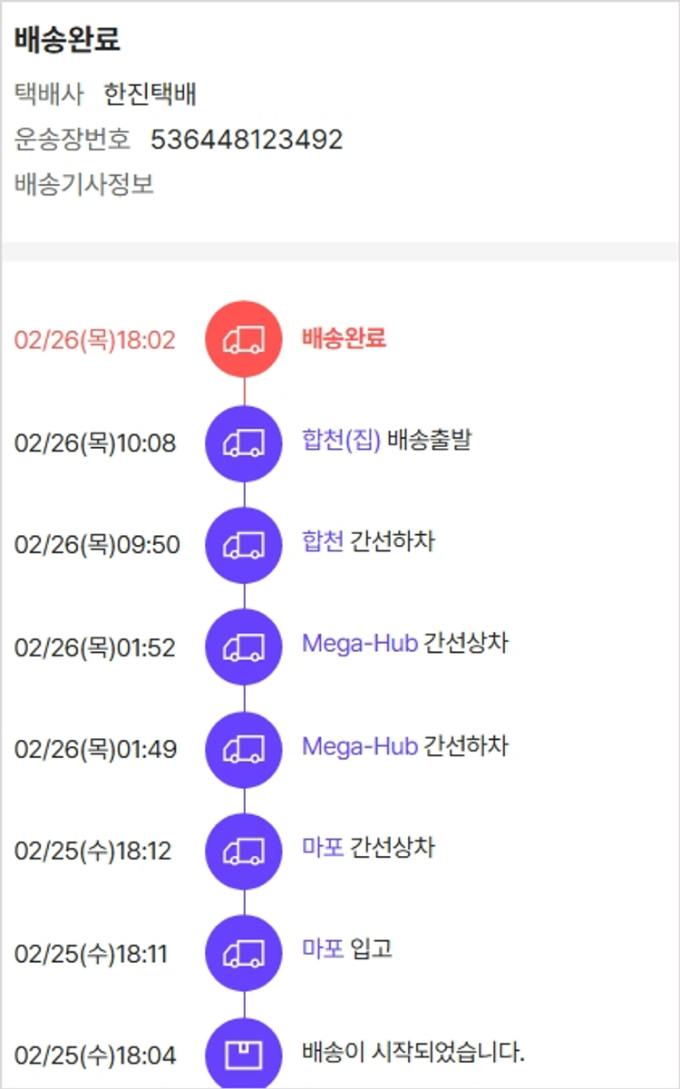Open the 합천(집) location link
This screenshot has width=680, height=1089.
[341, 441]
